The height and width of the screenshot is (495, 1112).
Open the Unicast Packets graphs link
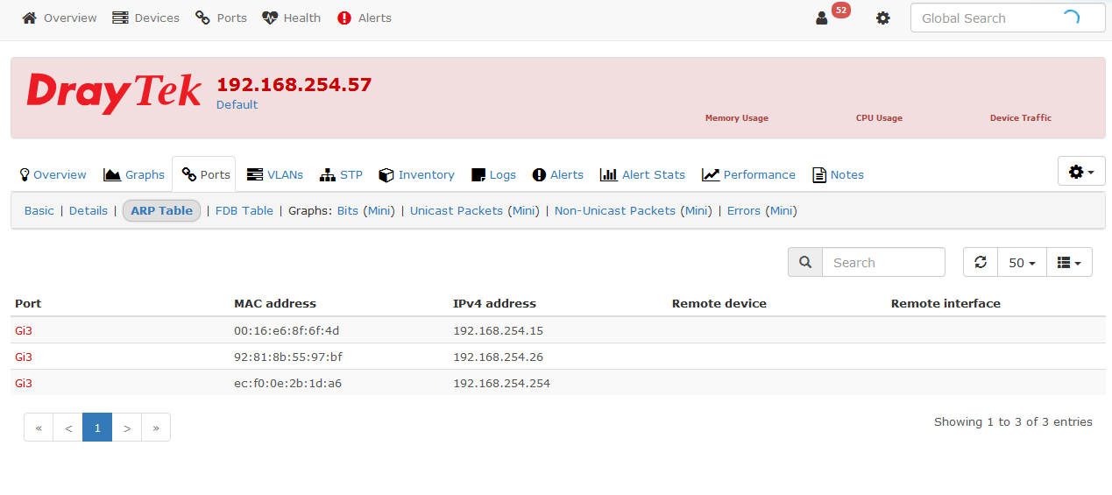pyautogui.click(x=457, y=211)
